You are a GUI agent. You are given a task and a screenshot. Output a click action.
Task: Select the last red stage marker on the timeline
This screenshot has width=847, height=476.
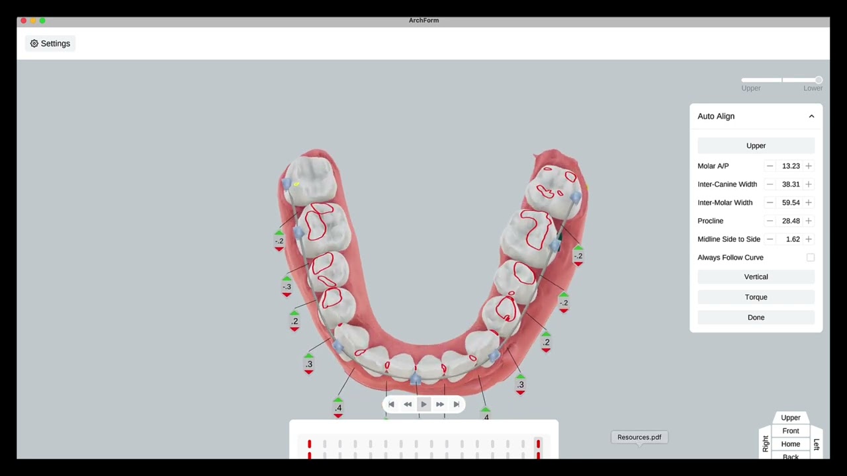538,445
